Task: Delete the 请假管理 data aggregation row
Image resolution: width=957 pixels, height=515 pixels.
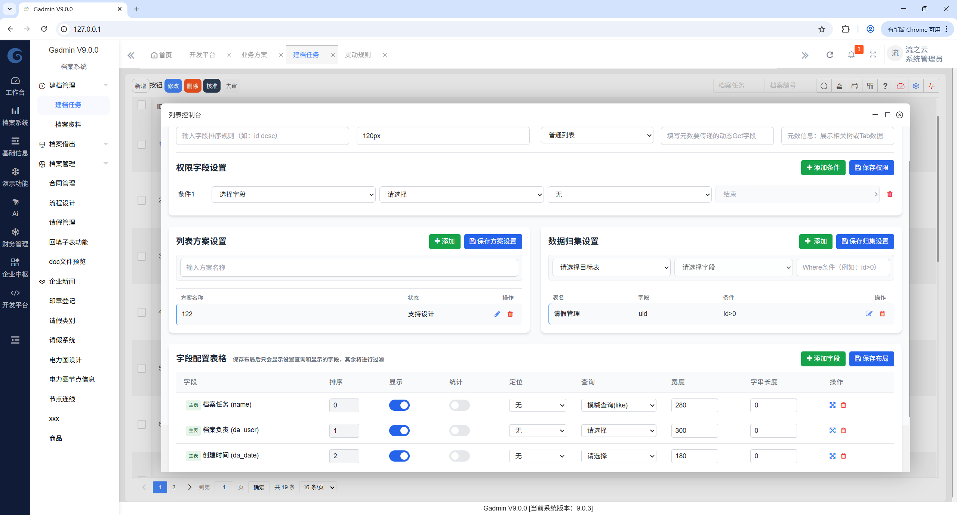Action: pyautogui.click(x=882, y=314)
